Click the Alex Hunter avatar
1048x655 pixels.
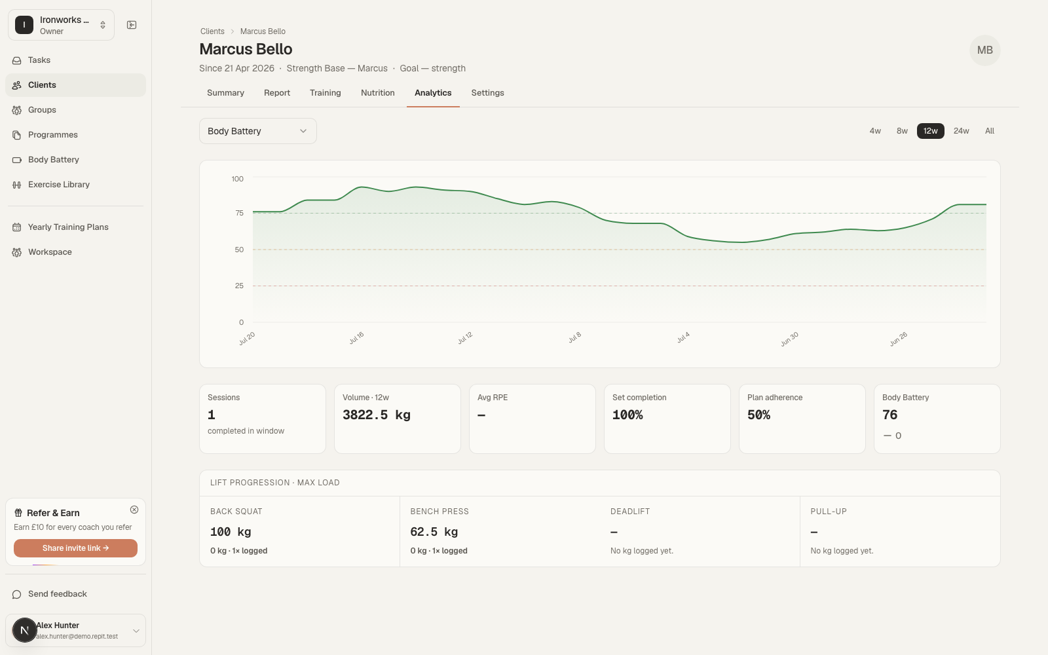click(x=25, y=630)
